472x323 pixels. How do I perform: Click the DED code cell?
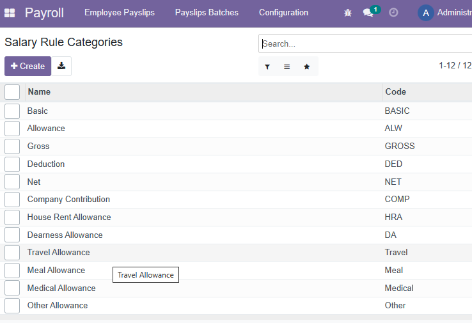[x=393, y=164]
